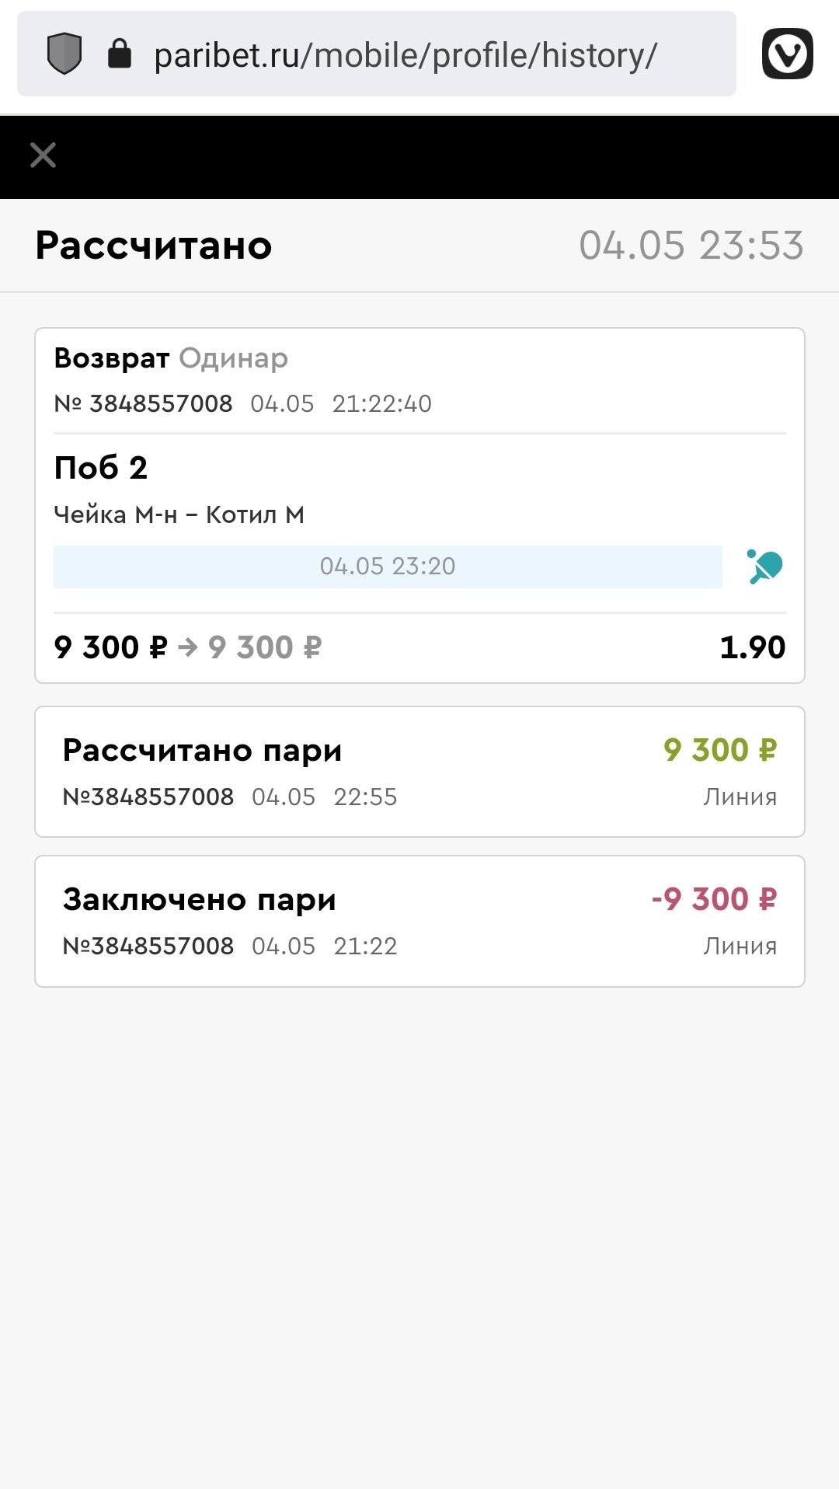Screen dimensions: 839x1489
Task: Click the green 9 300 ₽ settled amount
Action: point(719,750)
